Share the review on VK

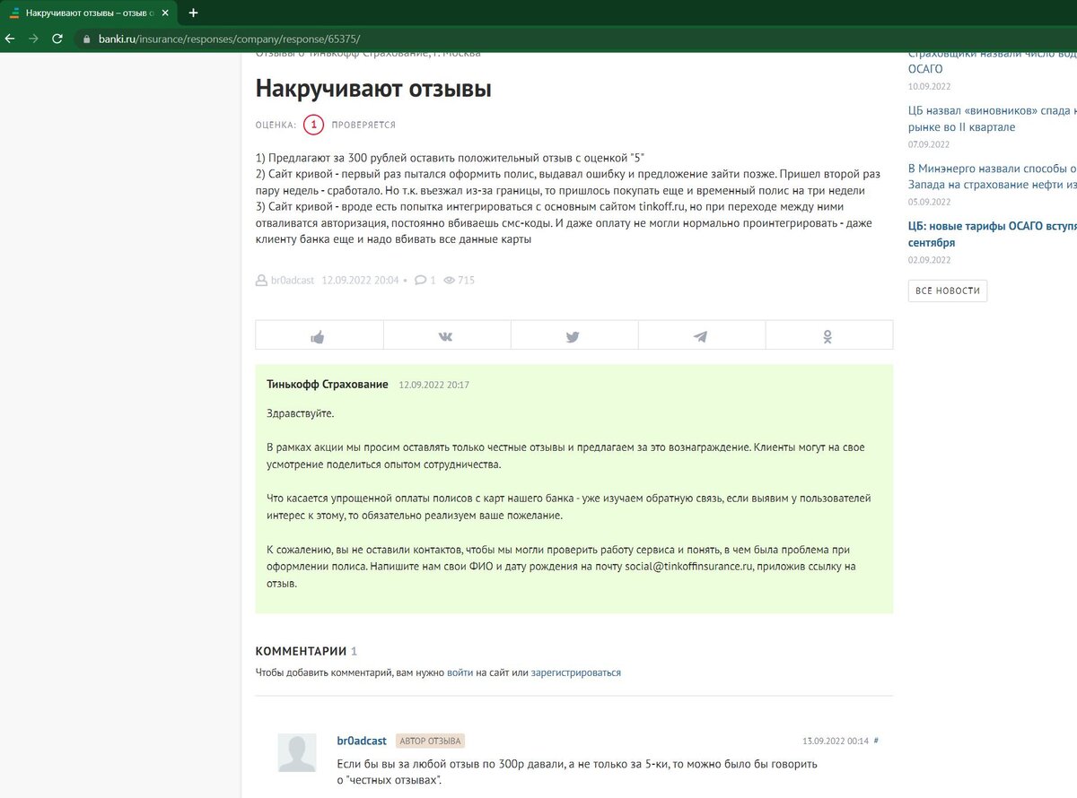click(447, 335)
